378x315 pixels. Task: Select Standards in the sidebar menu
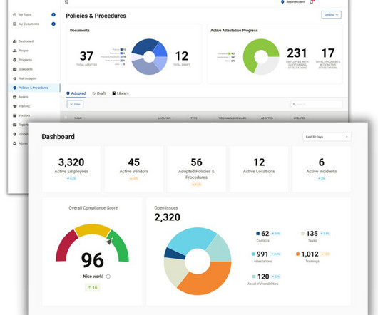coord(25,69)
